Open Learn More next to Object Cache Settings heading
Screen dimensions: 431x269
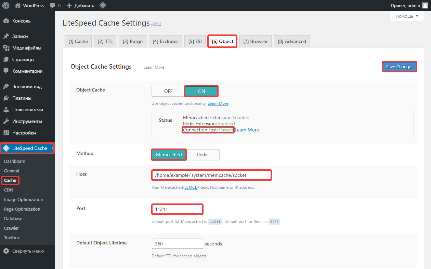154,67
